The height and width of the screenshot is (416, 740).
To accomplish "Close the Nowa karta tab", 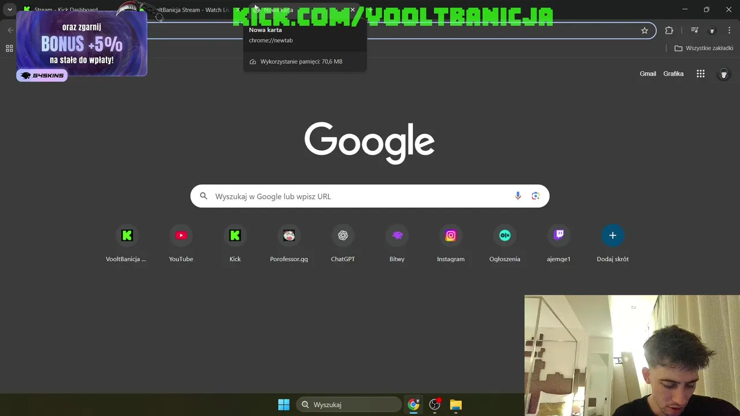I will pos(353,10).
